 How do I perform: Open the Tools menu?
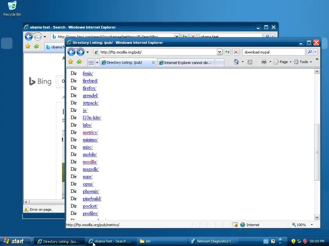pyautogui.click(x=303, y=62)
